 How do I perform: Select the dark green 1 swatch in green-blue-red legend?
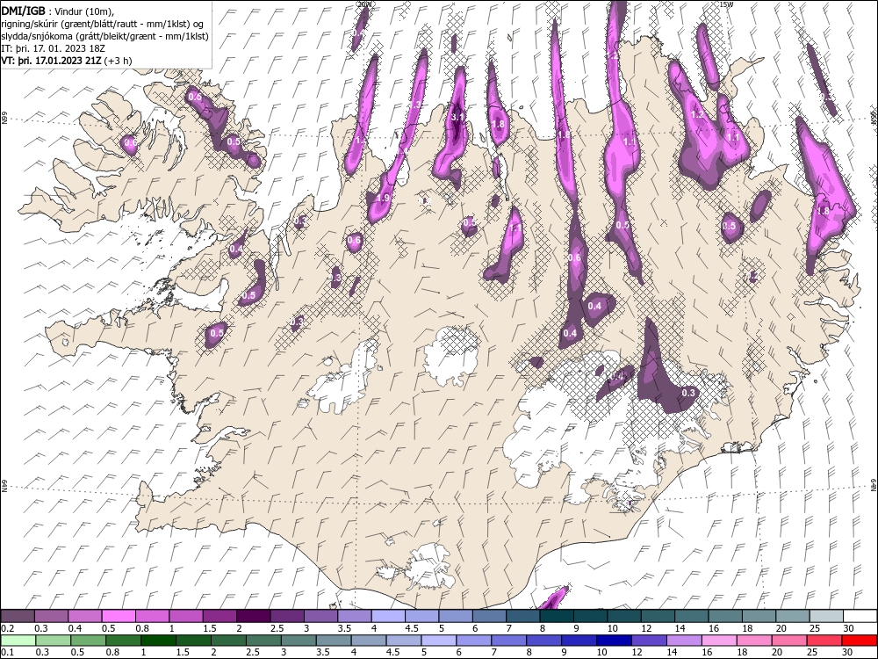[158, 641]
